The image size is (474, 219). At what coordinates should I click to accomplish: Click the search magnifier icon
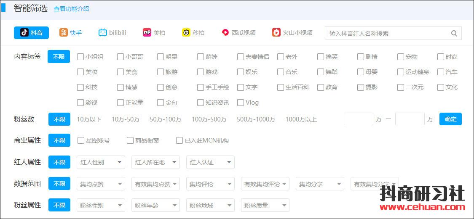[x=454, y=34]
